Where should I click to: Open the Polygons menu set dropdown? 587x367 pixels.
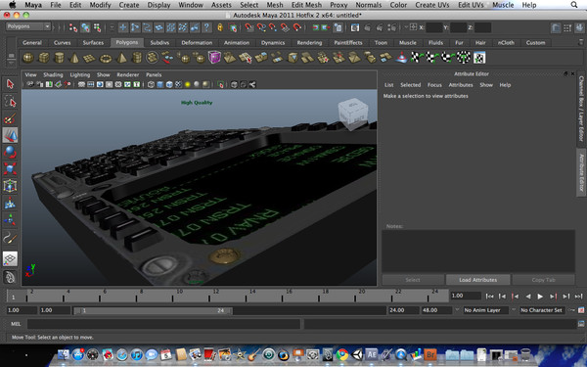[28, 26]
